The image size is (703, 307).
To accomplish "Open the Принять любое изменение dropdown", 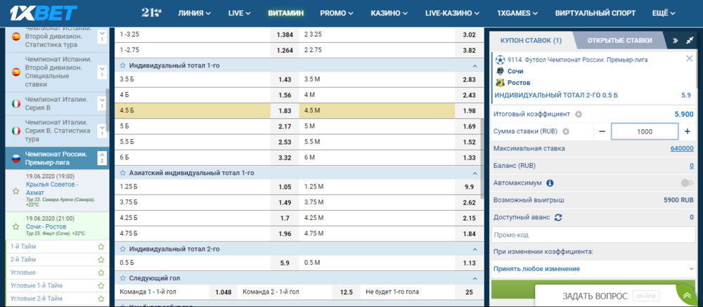I will tap(592, 269).
